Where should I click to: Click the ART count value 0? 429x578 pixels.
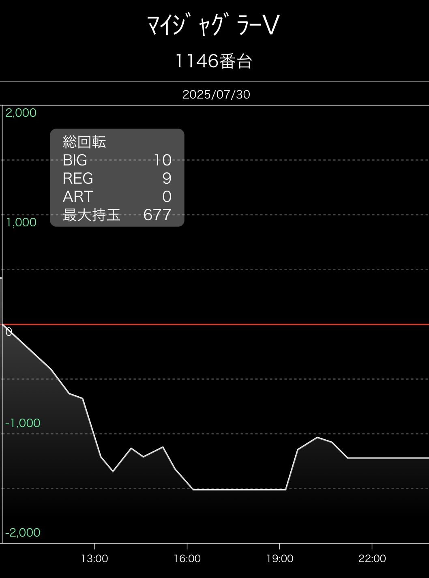click(x=167, y=197)
